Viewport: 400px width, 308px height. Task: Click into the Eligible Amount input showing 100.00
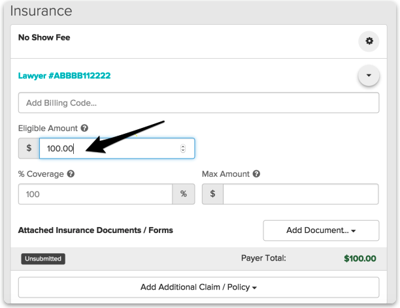point(108,148)
